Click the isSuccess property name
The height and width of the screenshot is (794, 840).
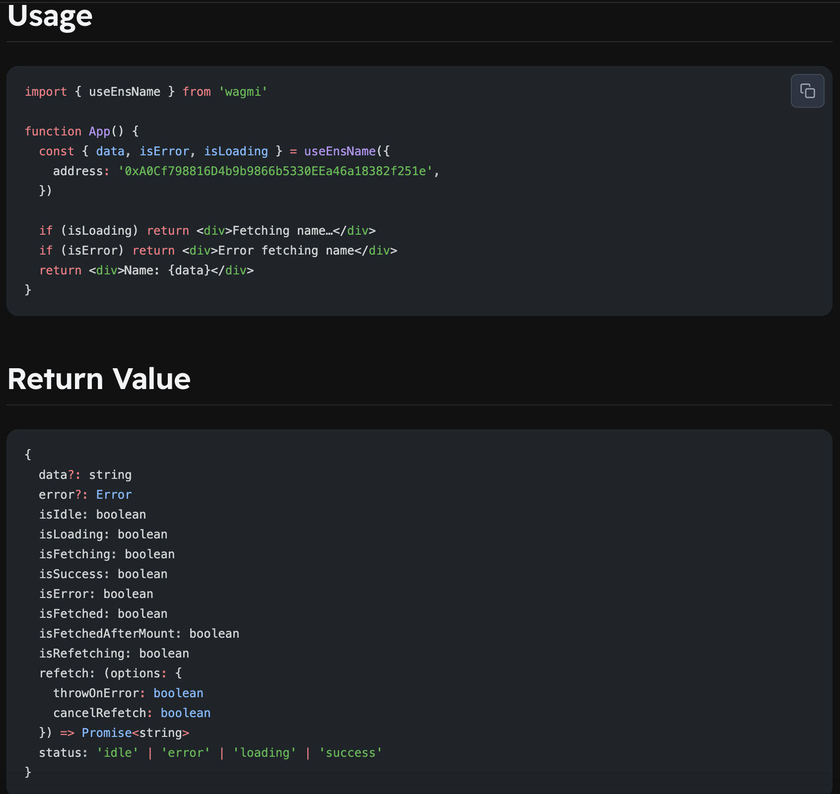71,574
